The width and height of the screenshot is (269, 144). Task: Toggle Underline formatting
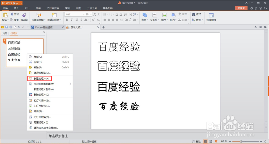click(76, 20)
